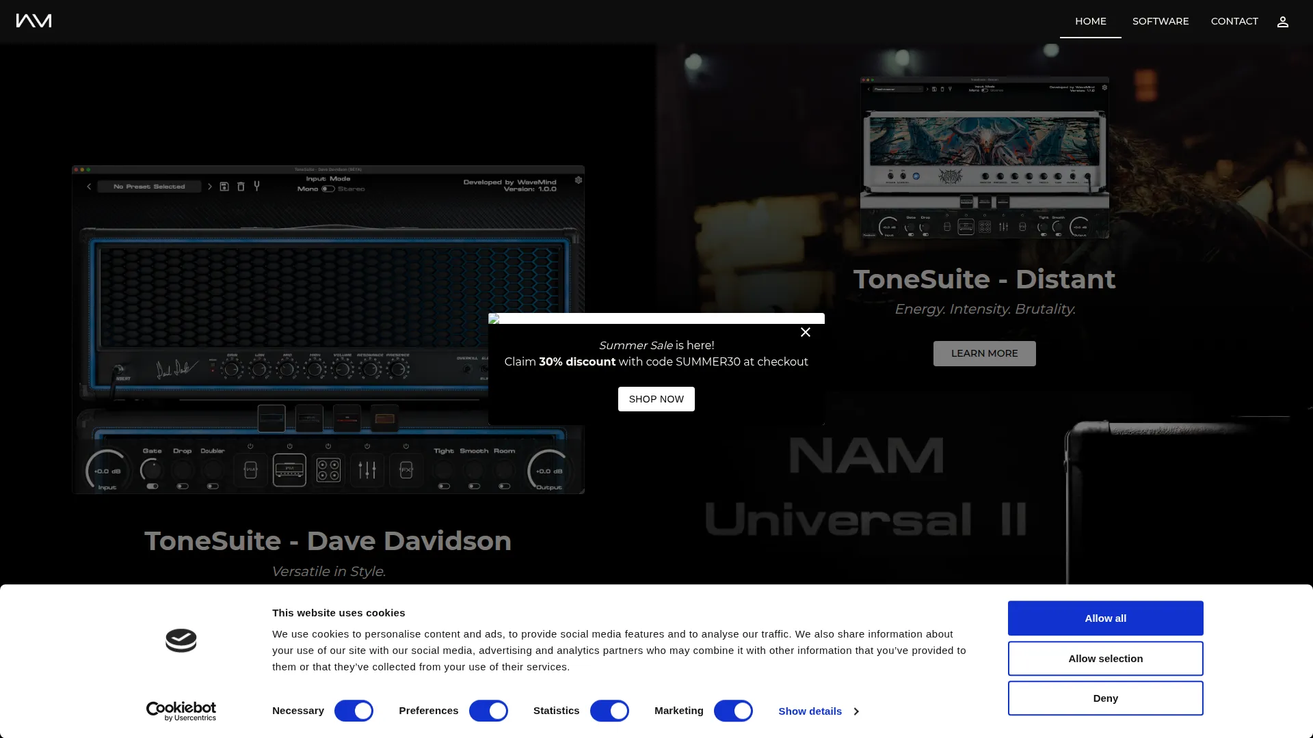Select four-speaker cabinet icon in Dave Davidson plugin
This screenshot has width=1313, height=738.
[x=328, y=469]
